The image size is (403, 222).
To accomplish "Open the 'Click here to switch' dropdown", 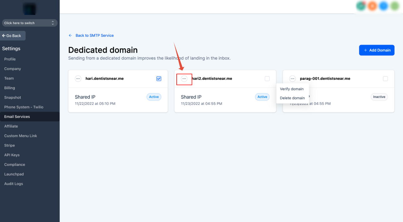I will [x=29, y=23].
